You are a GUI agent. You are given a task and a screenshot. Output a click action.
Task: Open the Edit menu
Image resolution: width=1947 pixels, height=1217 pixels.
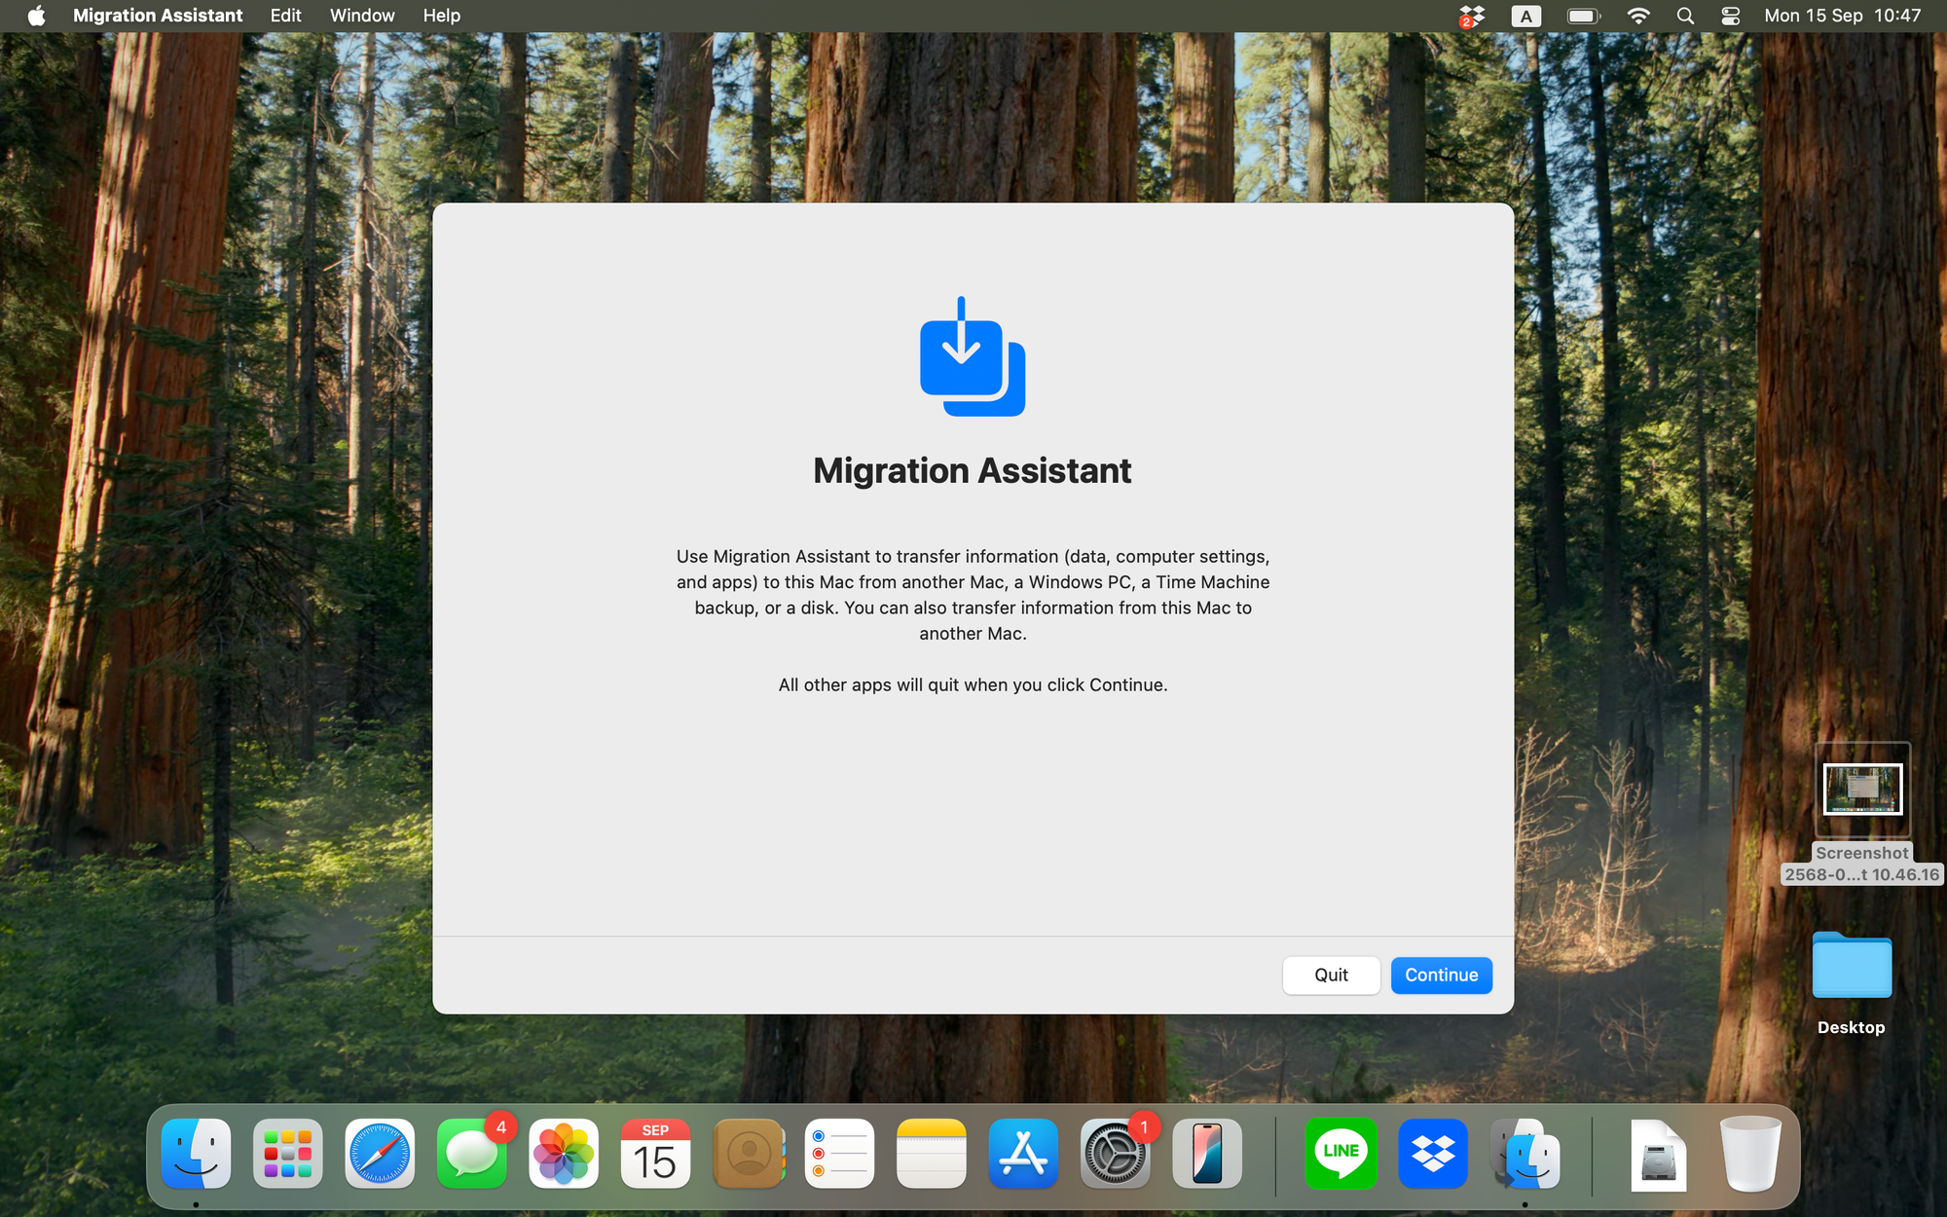tap(285, 16)
